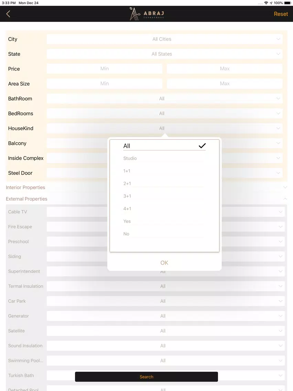Viewport: 293px width, 391px height.
Task: Tap the Balcony dropdown chevron
Action: click(278, 143)
